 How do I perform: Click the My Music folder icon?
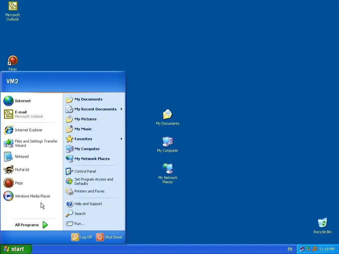70,129
